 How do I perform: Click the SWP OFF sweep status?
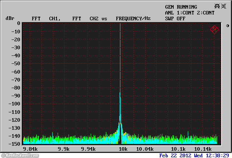175,18
